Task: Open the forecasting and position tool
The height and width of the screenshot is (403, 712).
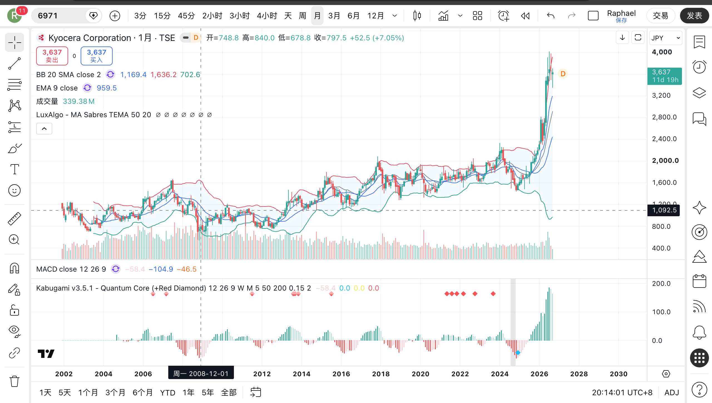Action: click(x=14, y=127)
